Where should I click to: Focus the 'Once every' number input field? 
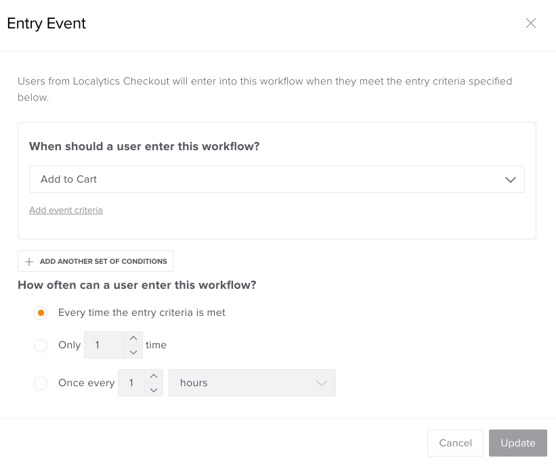tap(131, 384)
